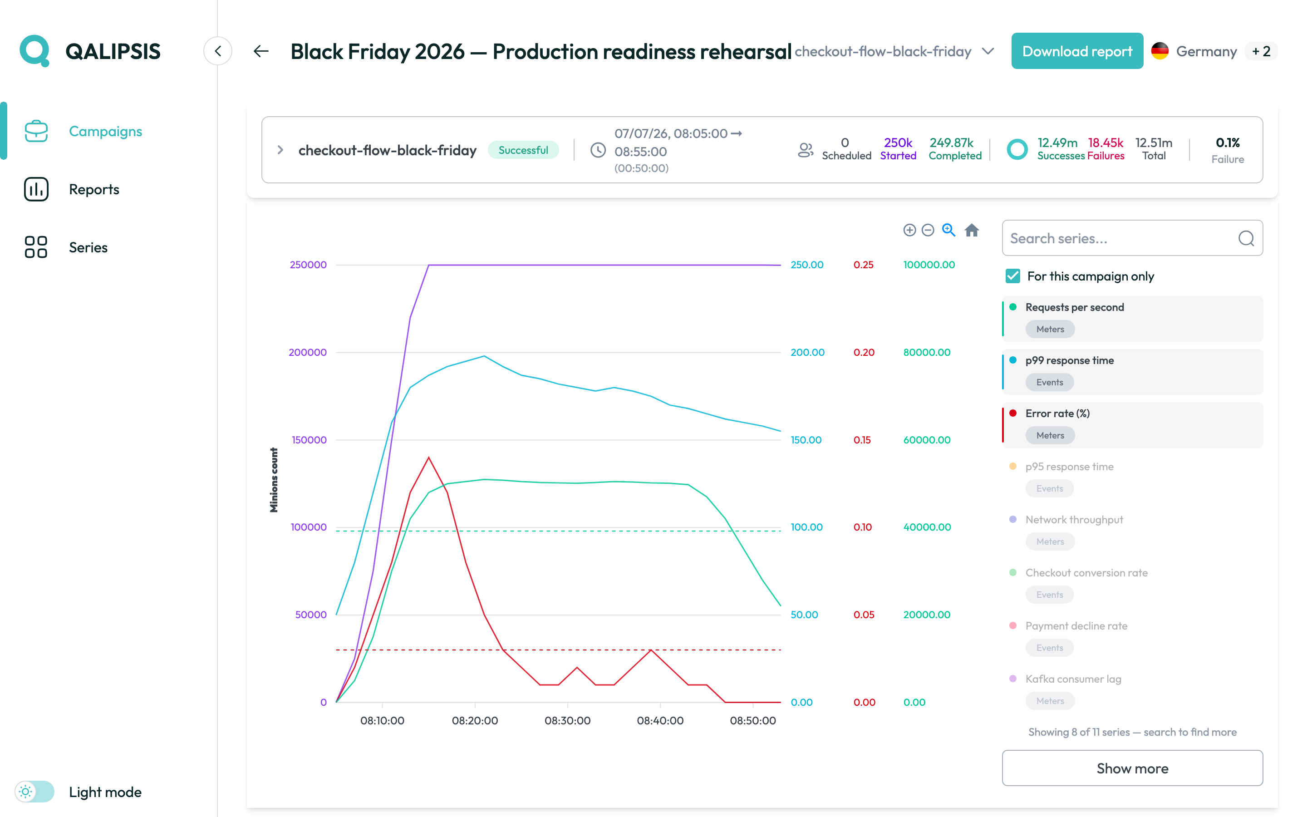Screen dimensions: 1307x817
Task: Click the chart zoom-out minus icon
Action: pyautogui.click(x=928, y=230)
